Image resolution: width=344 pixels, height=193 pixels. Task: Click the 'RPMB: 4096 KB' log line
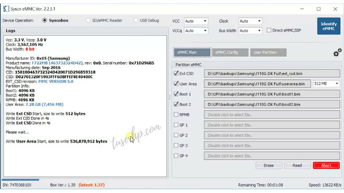[20, 100]
